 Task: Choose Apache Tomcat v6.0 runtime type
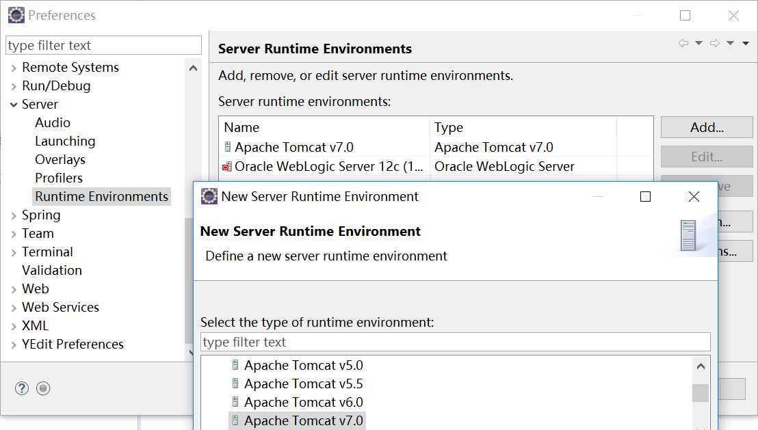(303, 402)
